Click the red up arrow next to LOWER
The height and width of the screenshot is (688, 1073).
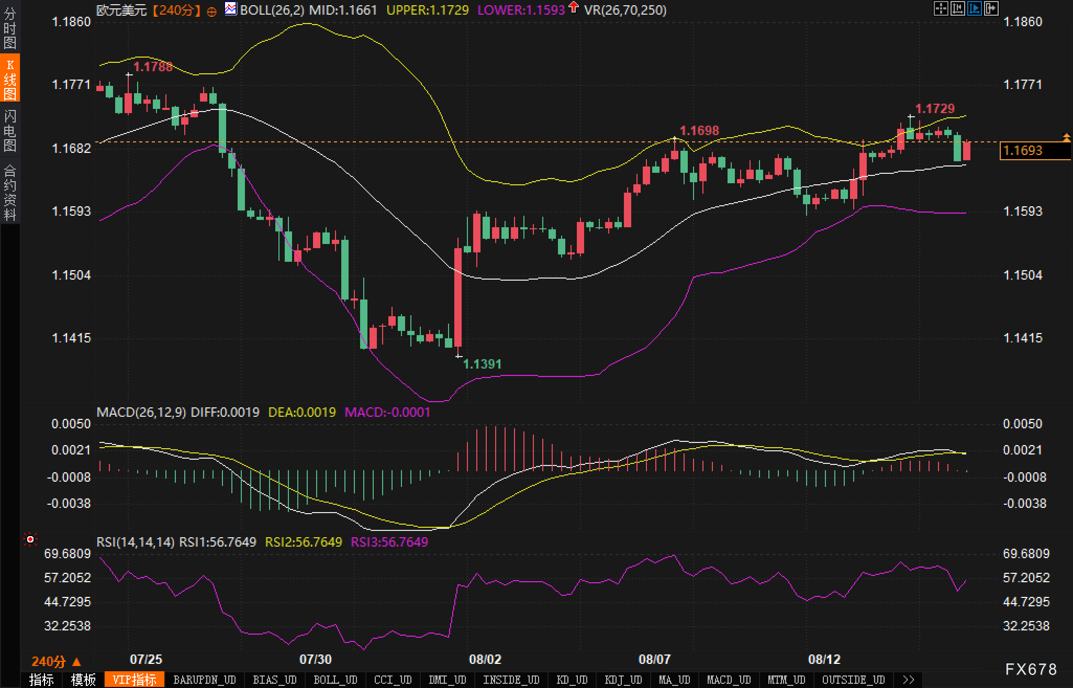pos(574,7)
